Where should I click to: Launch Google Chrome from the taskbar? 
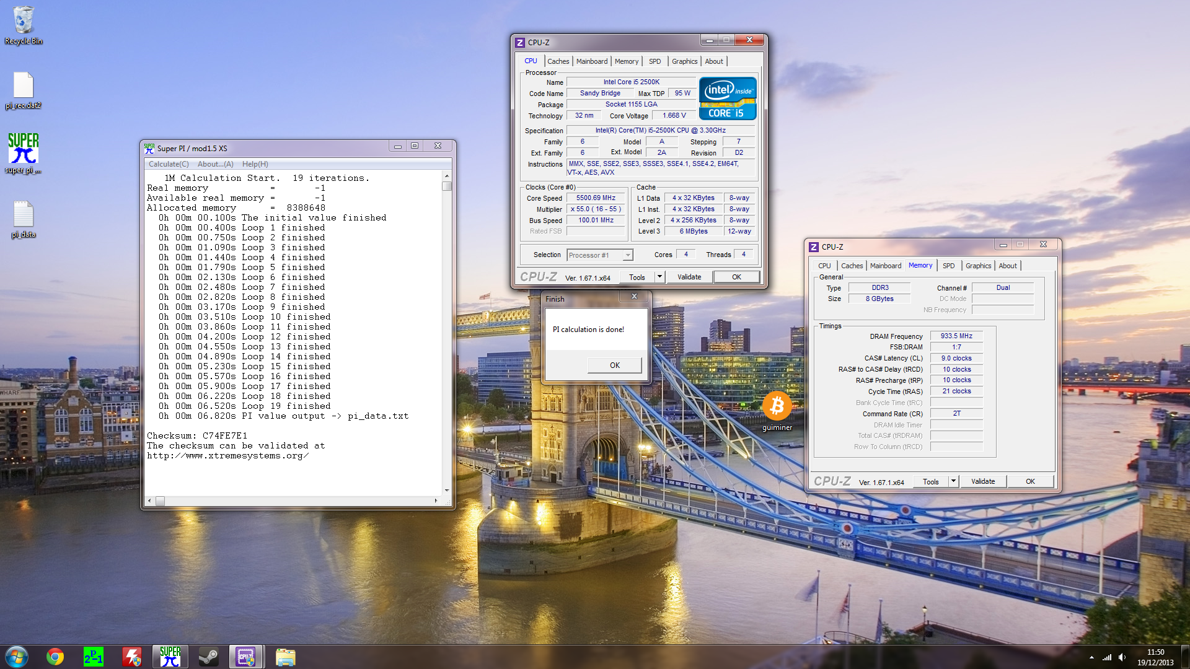(x=55, y=657)
